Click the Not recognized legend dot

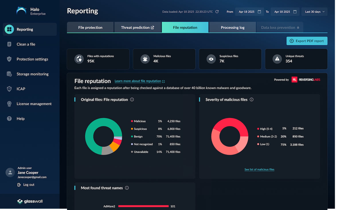coord(132,144)
